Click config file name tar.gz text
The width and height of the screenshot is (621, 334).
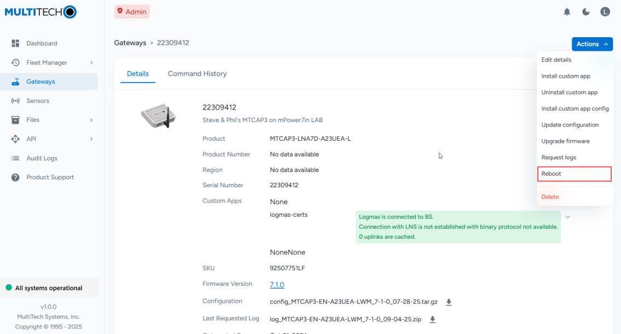pyautogui.click(x=353, y=302)
